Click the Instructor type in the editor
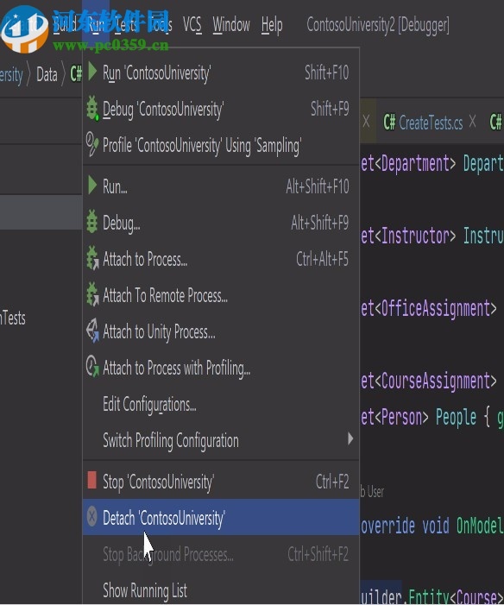 coord(416,236)
